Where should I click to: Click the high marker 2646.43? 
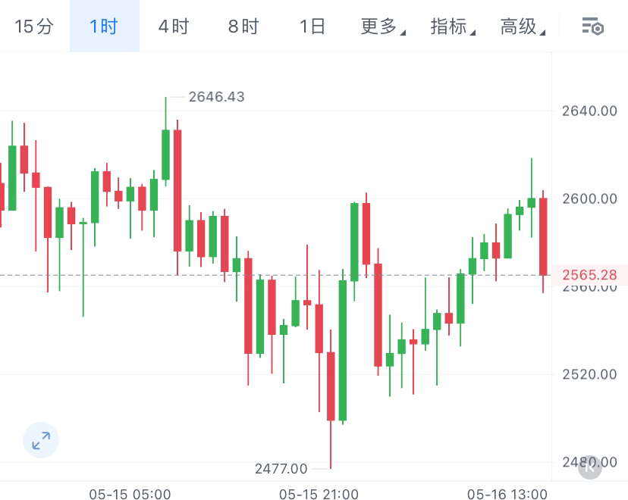pos(216,97)
